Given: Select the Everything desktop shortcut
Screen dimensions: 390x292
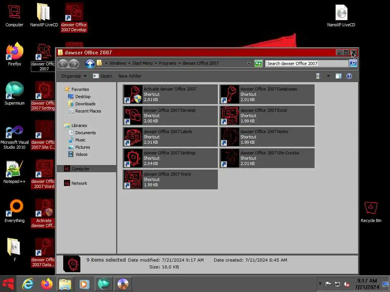Looking at the screenshot, I should coord(14,211).
